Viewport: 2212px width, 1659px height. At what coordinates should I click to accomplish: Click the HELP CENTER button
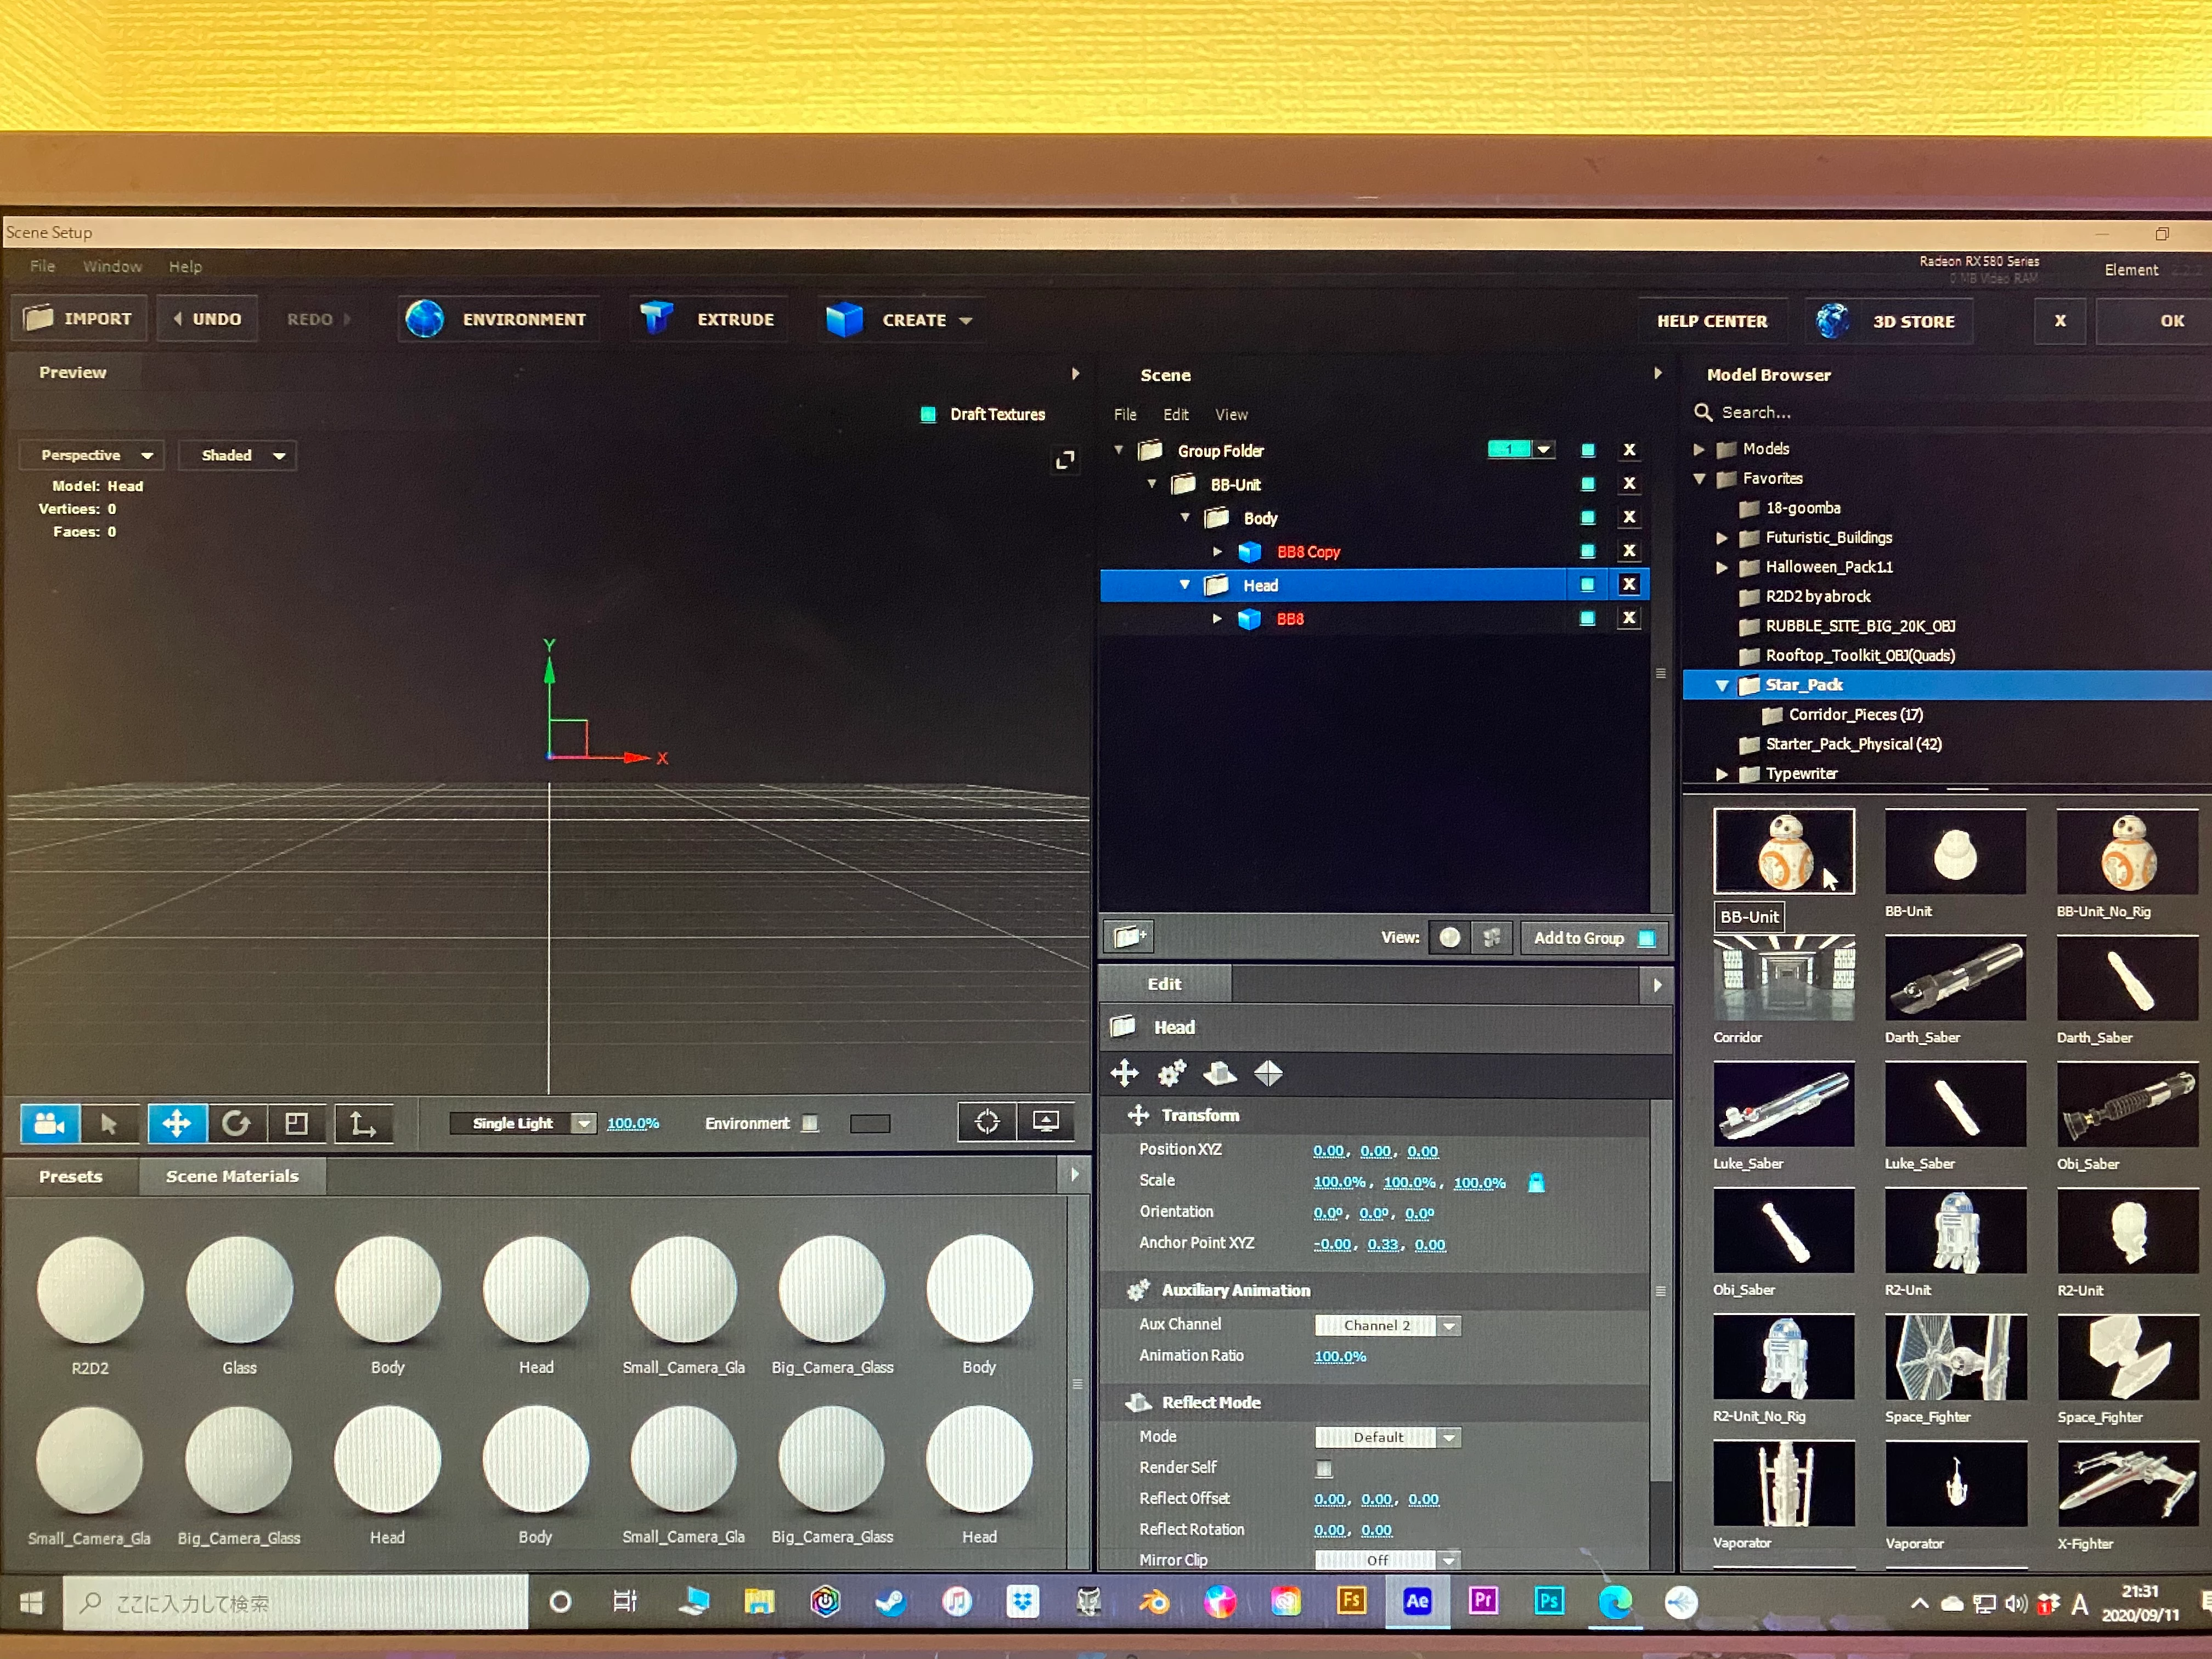(x=1711, y=321)
